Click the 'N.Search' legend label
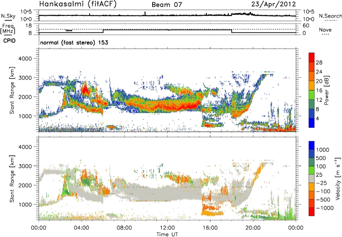 [x=330, y=16]
